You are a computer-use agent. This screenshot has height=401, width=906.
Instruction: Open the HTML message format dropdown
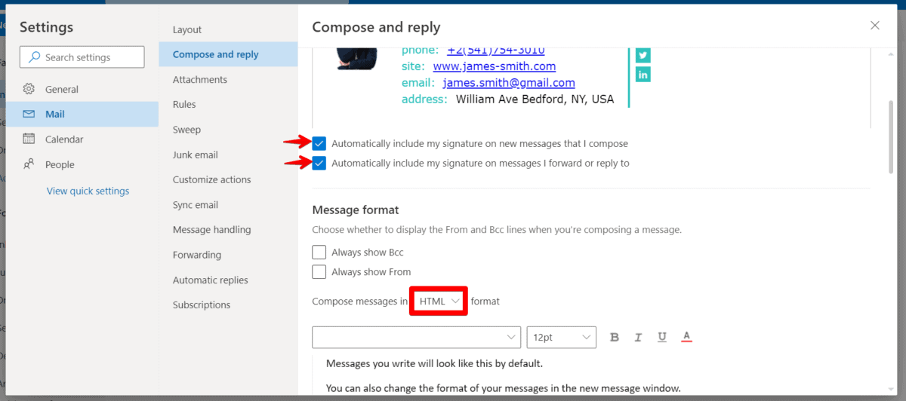439,302
